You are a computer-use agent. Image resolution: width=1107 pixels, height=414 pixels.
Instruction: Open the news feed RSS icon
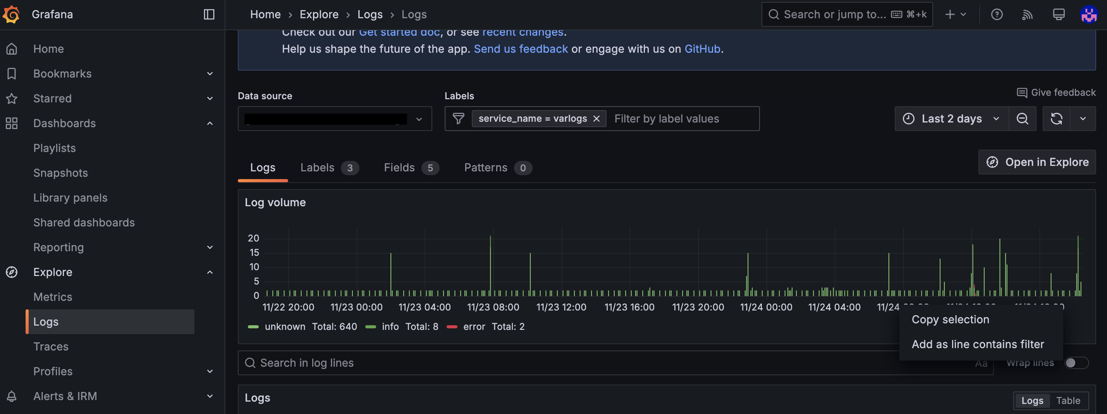[1028, 15]
